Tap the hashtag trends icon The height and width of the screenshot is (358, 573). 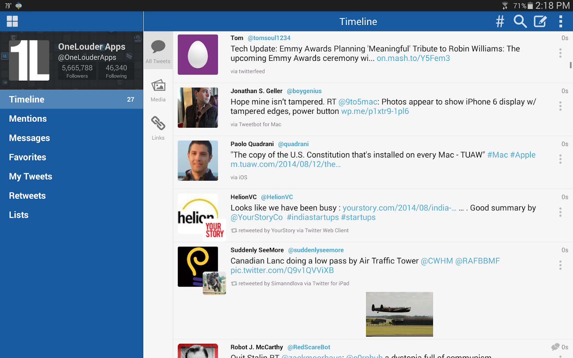click(x=500, y=21)
